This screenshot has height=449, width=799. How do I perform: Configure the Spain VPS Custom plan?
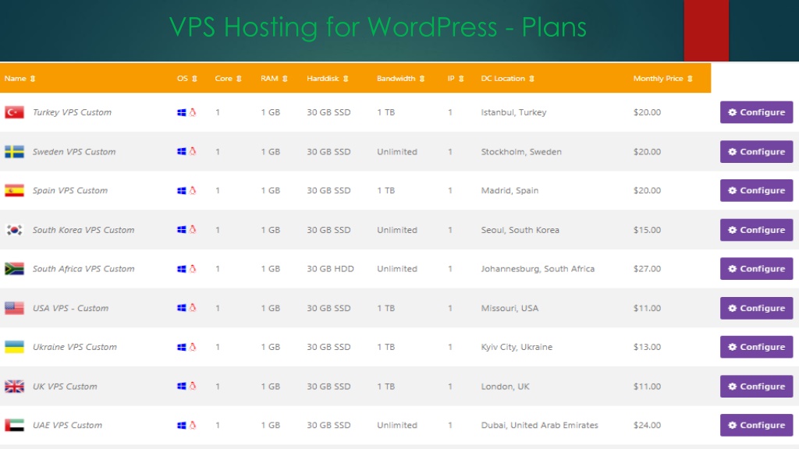[x=756, y=190]
